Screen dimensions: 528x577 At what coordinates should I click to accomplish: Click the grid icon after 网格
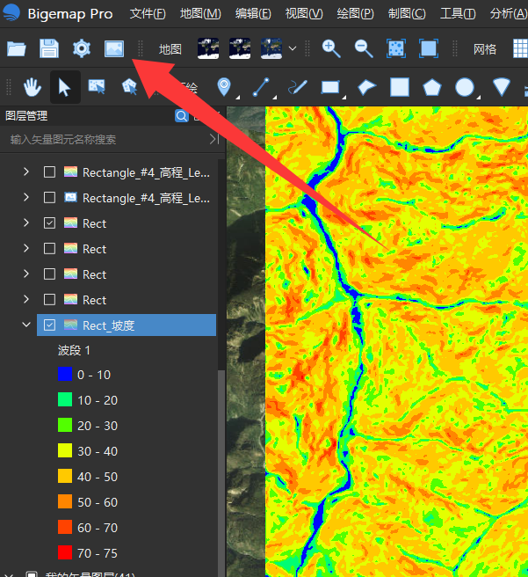pos(520,48)
